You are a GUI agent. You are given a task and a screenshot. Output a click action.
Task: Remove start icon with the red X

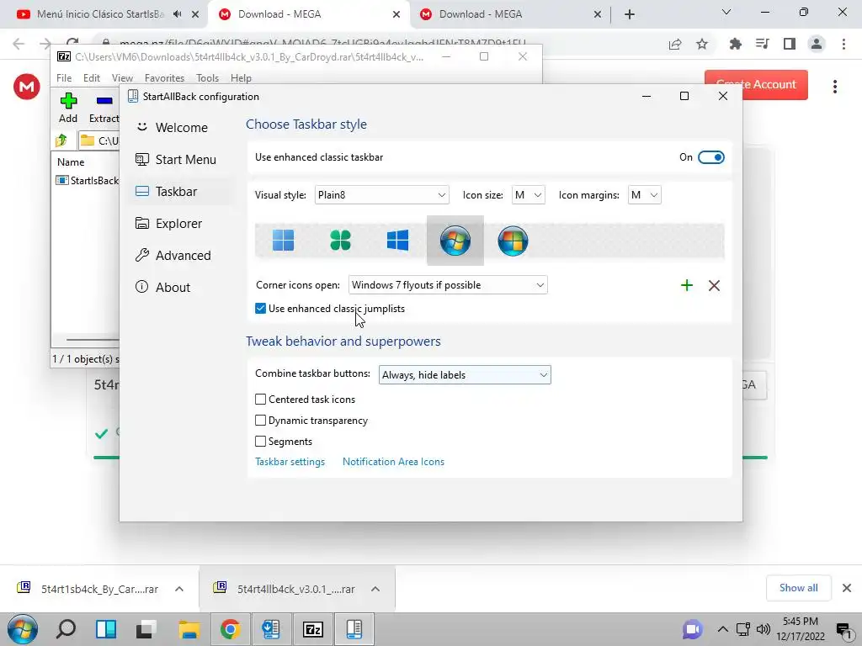714,285
